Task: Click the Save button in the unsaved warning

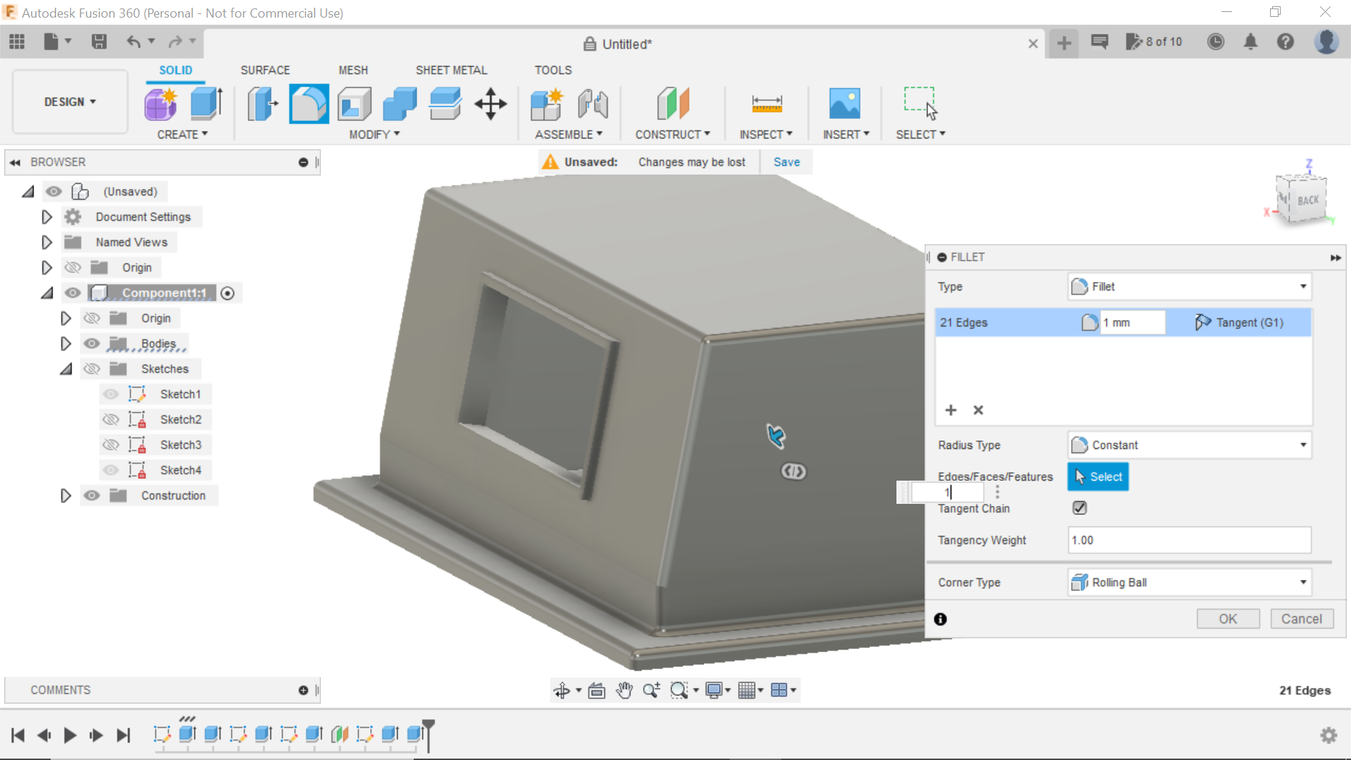Action: [x=786, y=161]
